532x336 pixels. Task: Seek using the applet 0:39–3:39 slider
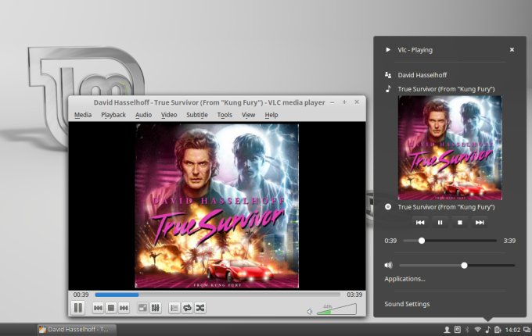pyautogui.click(x=450, y=241)
